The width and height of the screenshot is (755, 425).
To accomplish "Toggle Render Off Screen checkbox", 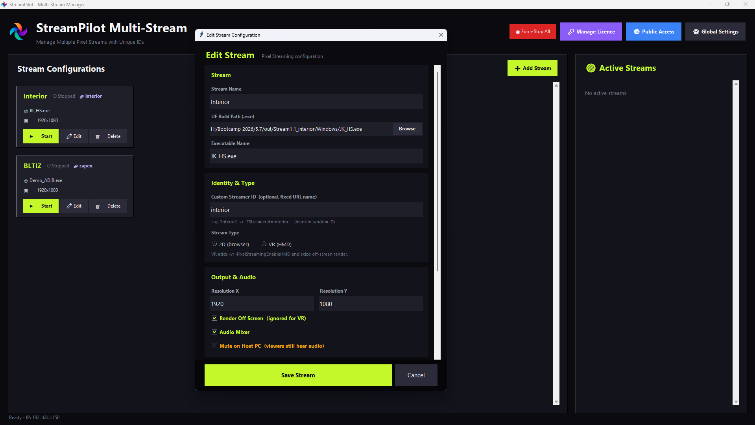I will (214, 318).
